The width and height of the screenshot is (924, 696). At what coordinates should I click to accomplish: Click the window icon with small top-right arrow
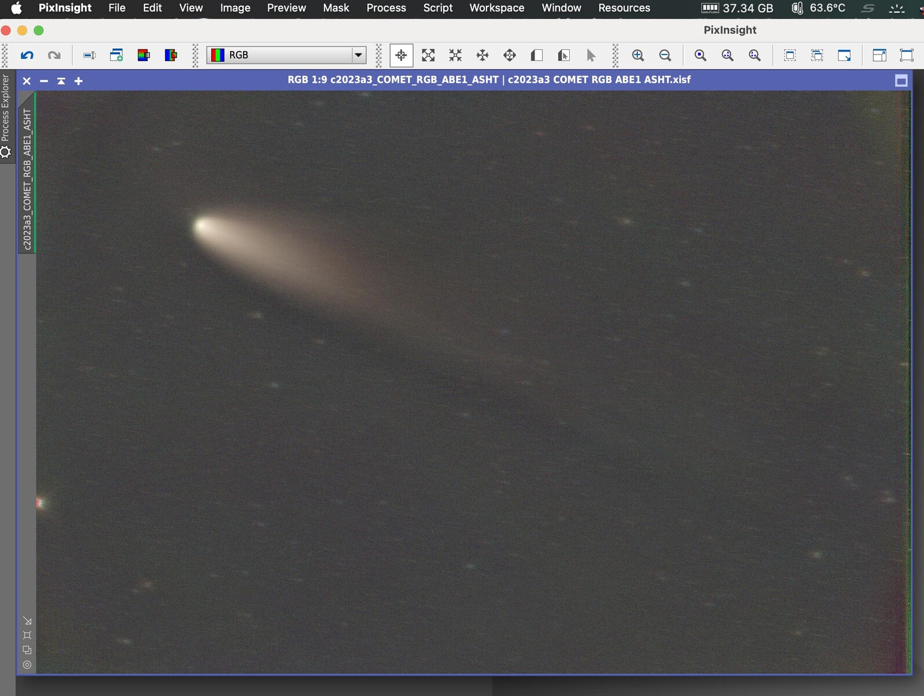(x=879, y=55)
